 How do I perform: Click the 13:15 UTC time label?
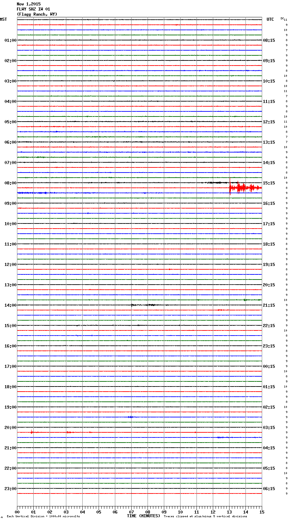[x=269, y=142]
